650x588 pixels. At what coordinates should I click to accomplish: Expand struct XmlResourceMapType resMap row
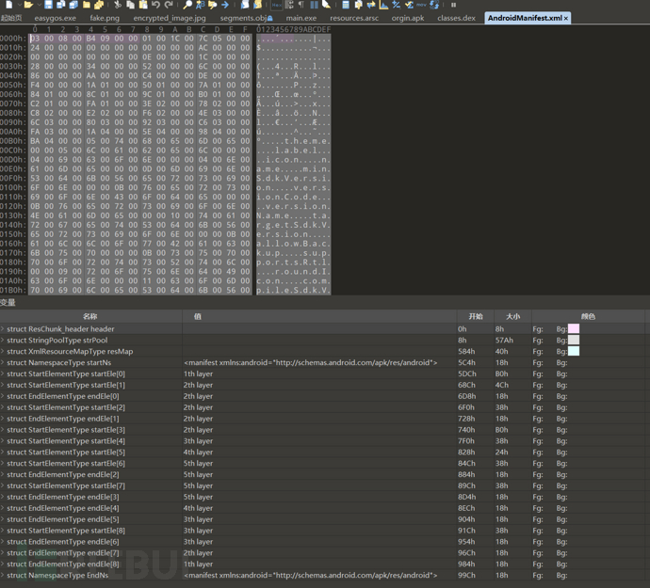click(x=3, y=351)
